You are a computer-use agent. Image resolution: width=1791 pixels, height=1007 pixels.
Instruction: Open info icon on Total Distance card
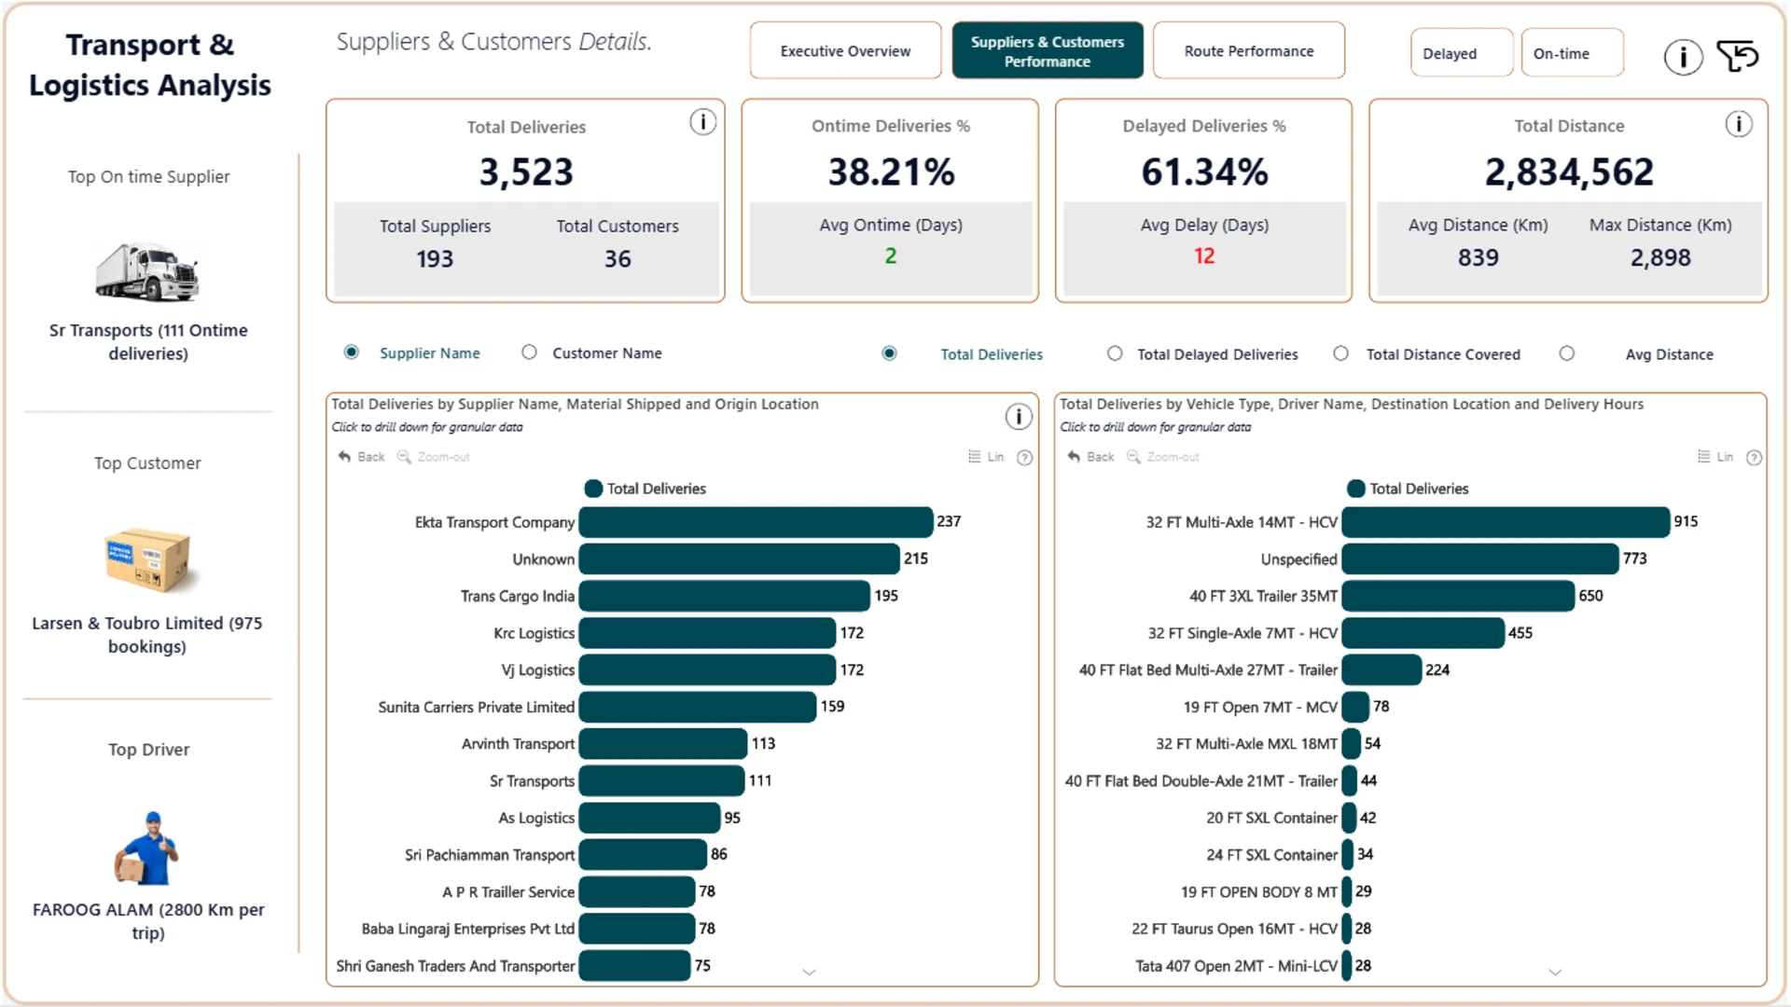point(1738,124)
